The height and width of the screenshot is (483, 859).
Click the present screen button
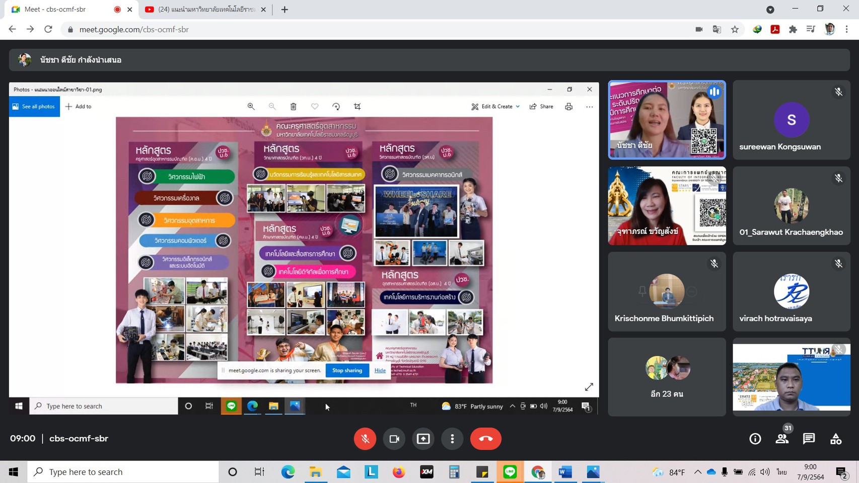click(x=423, y=439)
